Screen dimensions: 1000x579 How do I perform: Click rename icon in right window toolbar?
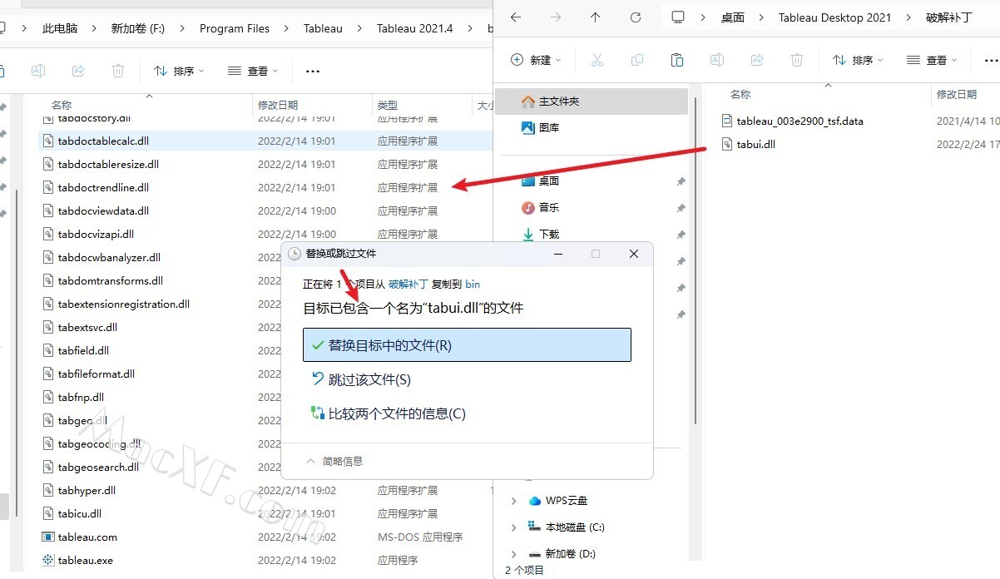pos(717,60)
